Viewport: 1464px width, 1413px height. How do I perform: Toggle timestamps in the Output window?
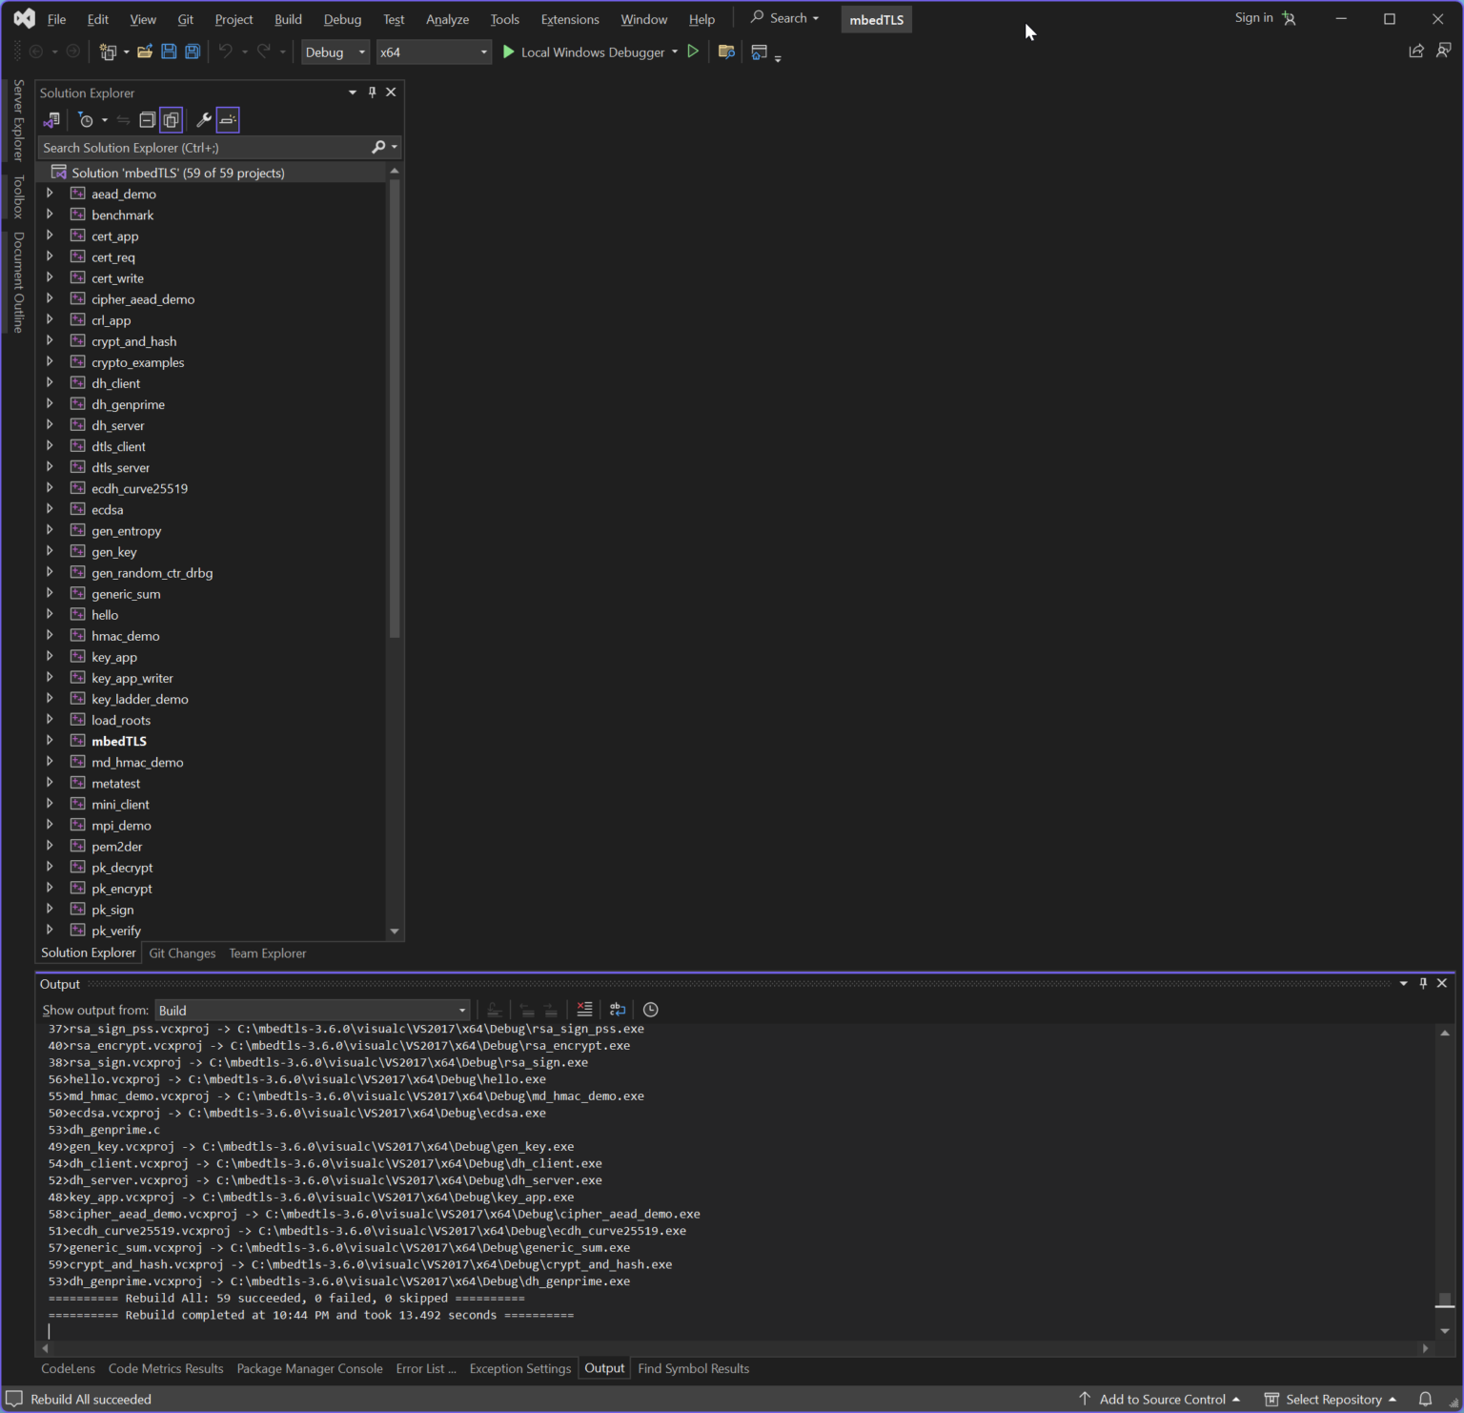[x=651, y=1010]
